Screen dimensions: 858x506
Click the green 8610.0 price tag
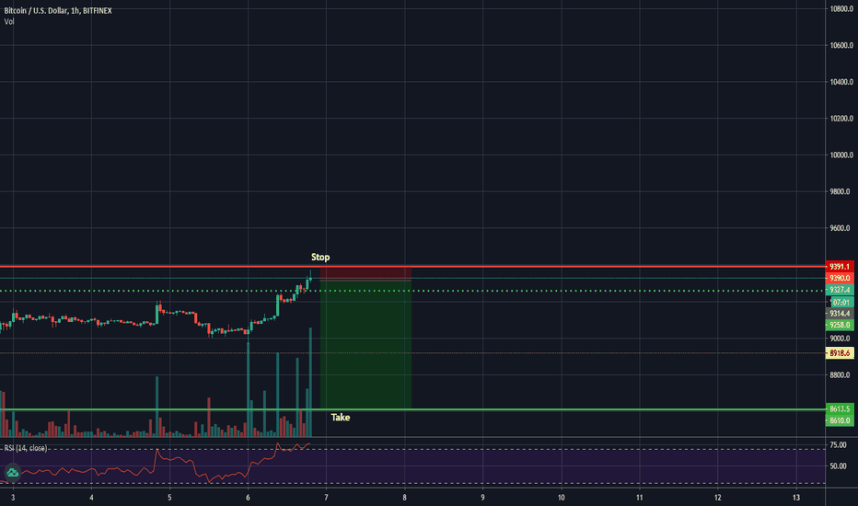point(840,420)
